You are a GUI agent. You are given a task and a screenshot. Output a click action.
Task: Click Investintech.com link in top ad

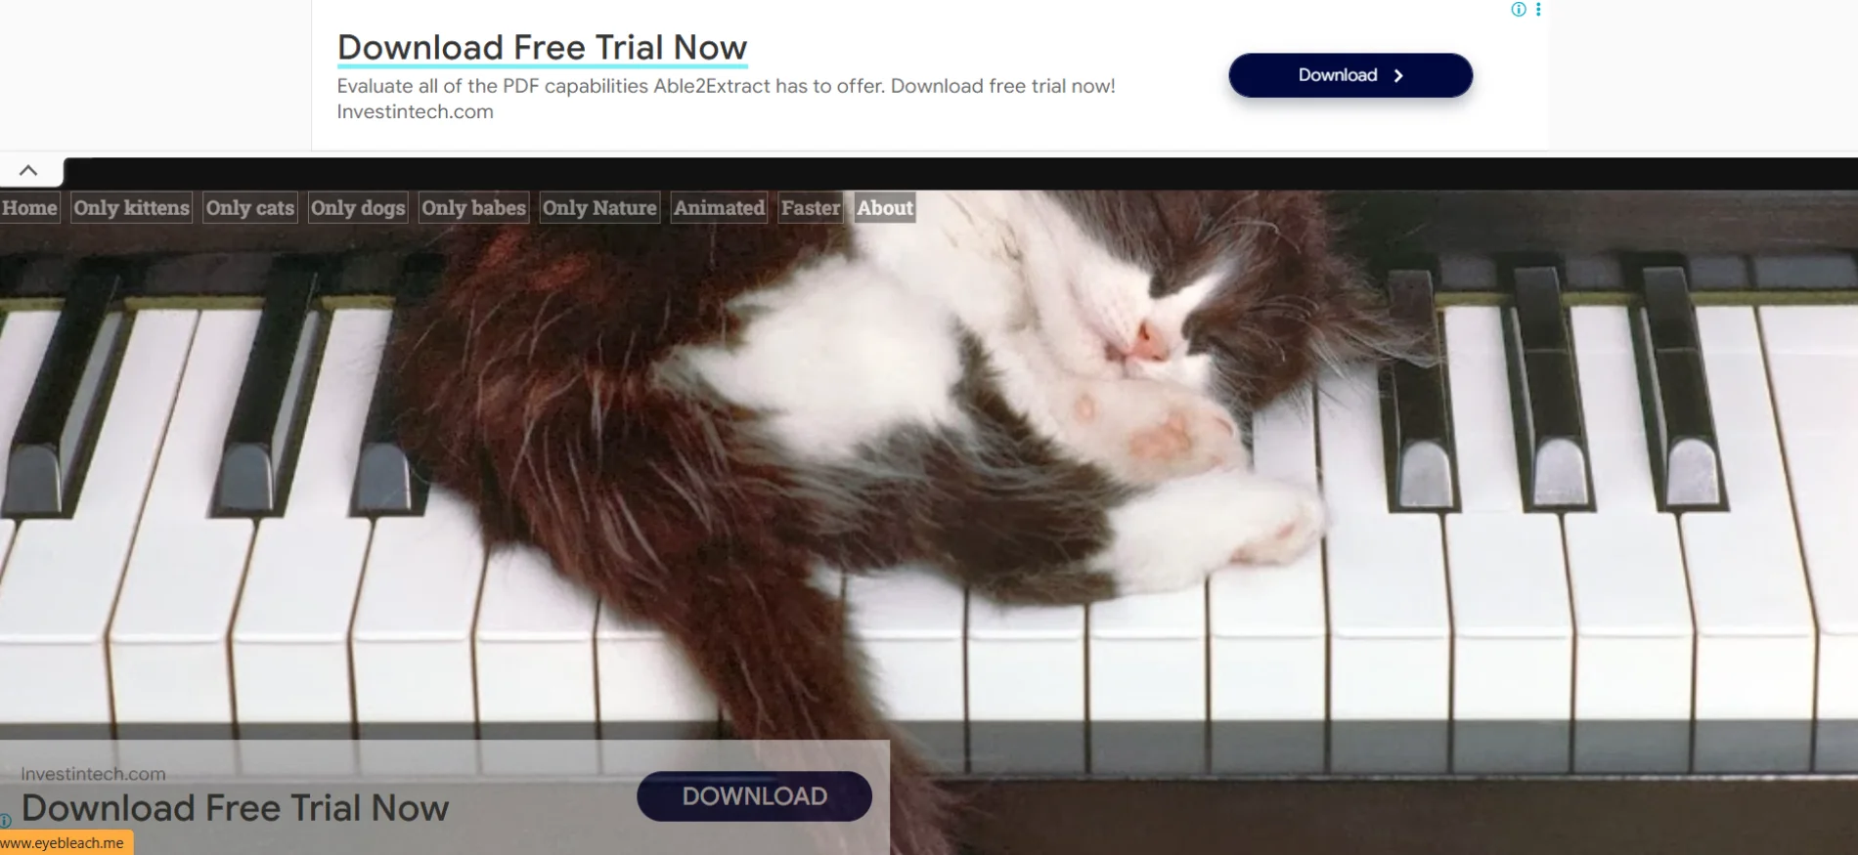click(415, 111)
